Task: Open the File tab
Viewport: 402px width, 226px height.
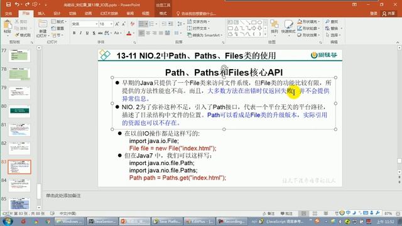Action: pos(8,13)
